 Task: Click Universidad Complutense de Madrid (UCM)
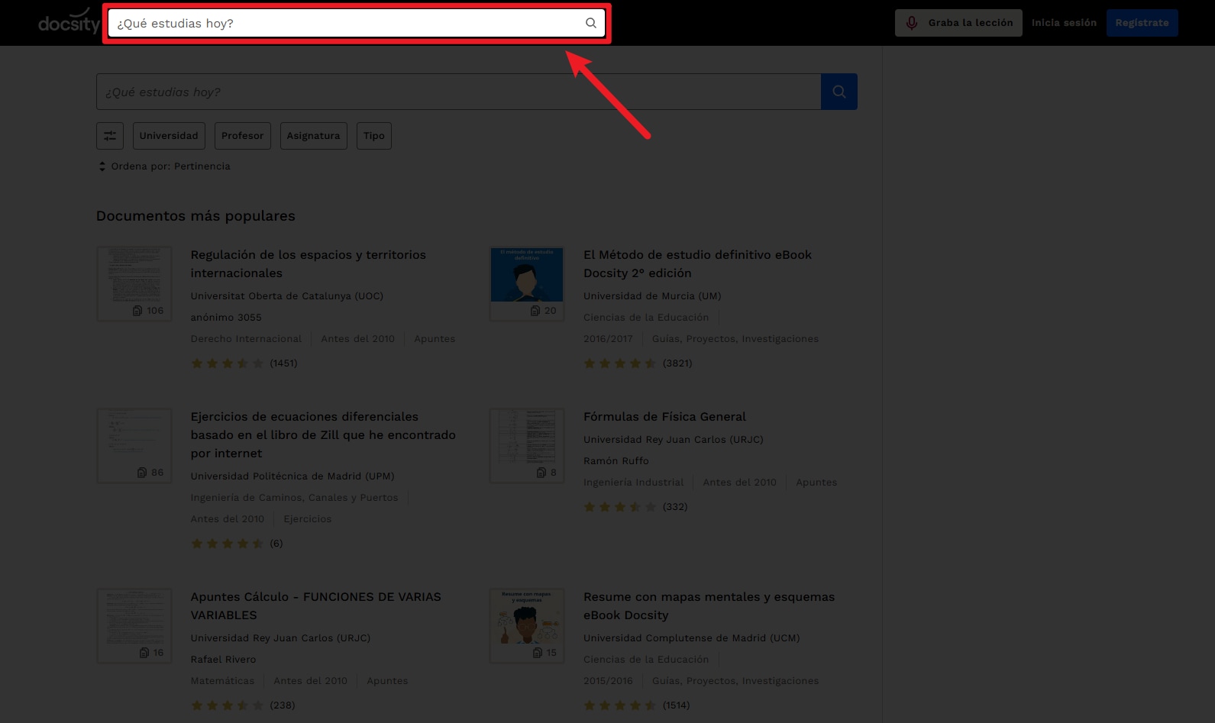point(692,638)
